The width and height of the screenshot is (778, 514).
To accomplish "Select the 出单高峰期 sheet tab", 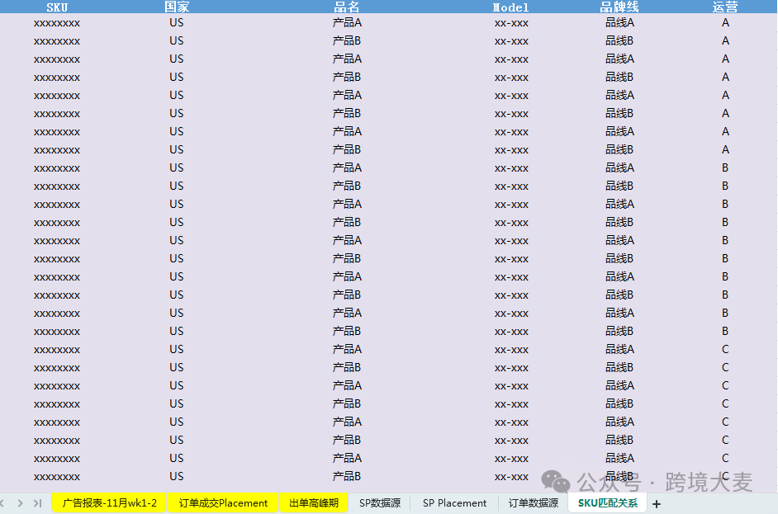I will pyautogui.click(x=314, y=503).
